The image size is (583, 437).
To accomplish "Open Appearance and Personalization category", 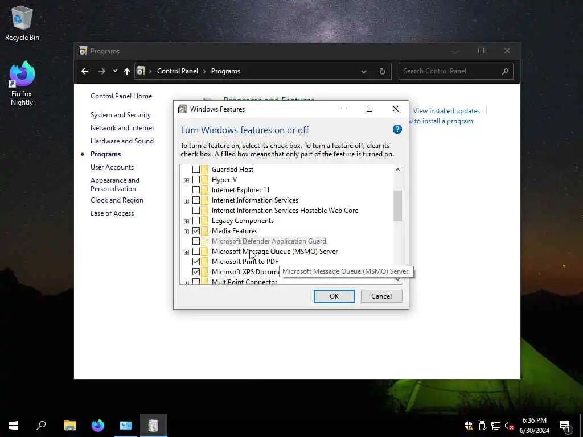I will [115, 184].
